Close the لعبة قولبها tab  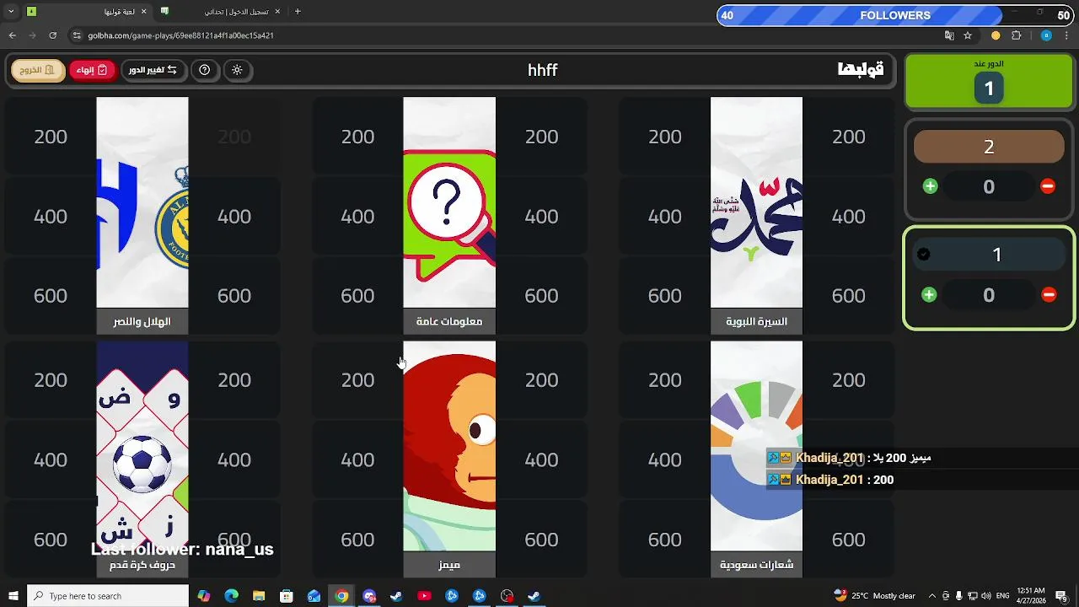click(x=143, y=12)
